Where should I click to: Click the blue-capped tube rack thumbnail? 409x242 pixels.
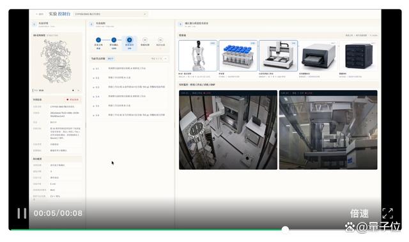click(x=238, y=56)
